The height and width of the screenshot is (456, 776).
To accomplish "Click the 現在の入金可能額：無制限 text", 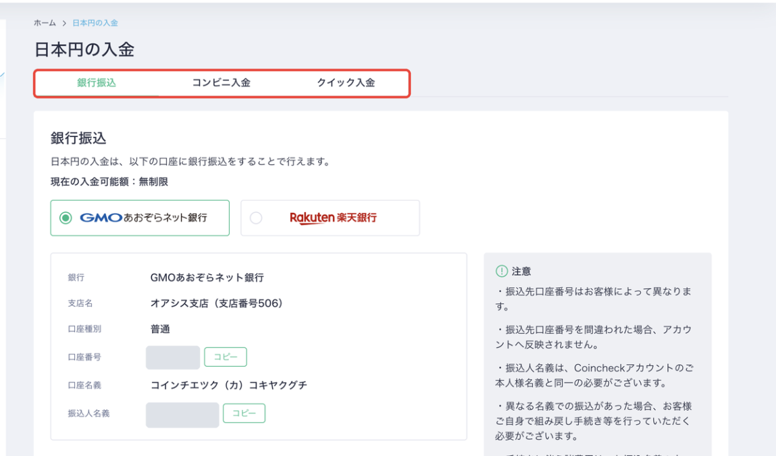I will [x=109, y=182].
